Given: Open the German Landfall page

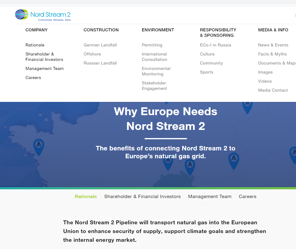Looking at the screenshot, I should 100,45.
